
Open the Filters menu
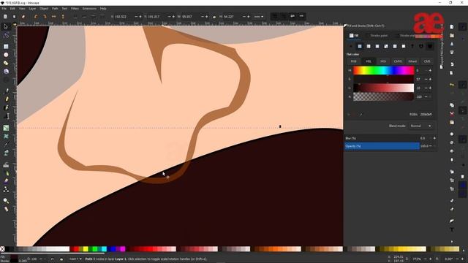pyautogui.click(x=75, y=9)
